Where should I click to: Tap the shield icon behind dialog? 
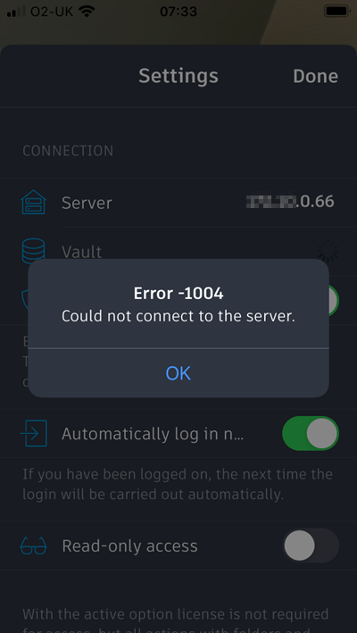[x=24, y=299]
